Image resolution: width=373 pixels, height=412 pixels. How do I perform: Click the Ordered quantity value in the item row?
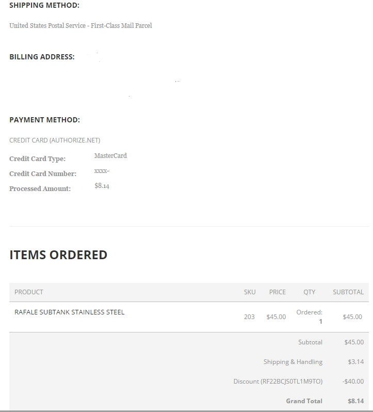click(x=320, y=321)
